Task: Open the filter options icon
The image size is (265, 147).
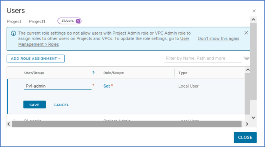Action: (246, 59)
